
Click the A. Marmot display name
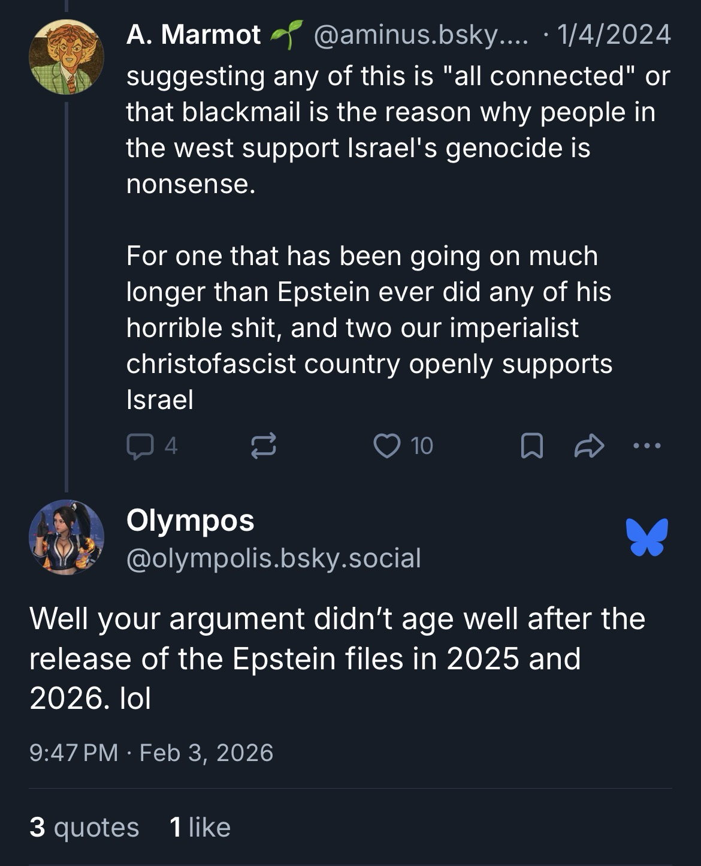(194, 35)
